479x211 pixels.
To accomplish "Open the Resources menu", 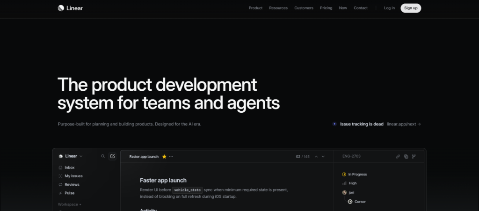I will (278, 8).
